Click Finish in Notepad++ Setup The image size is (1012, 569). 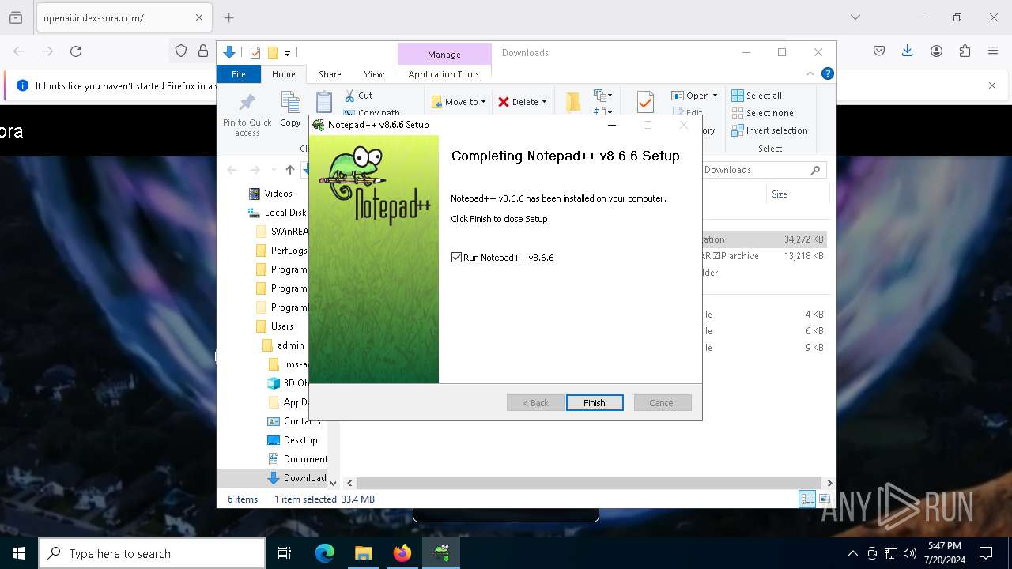[595, 403]
